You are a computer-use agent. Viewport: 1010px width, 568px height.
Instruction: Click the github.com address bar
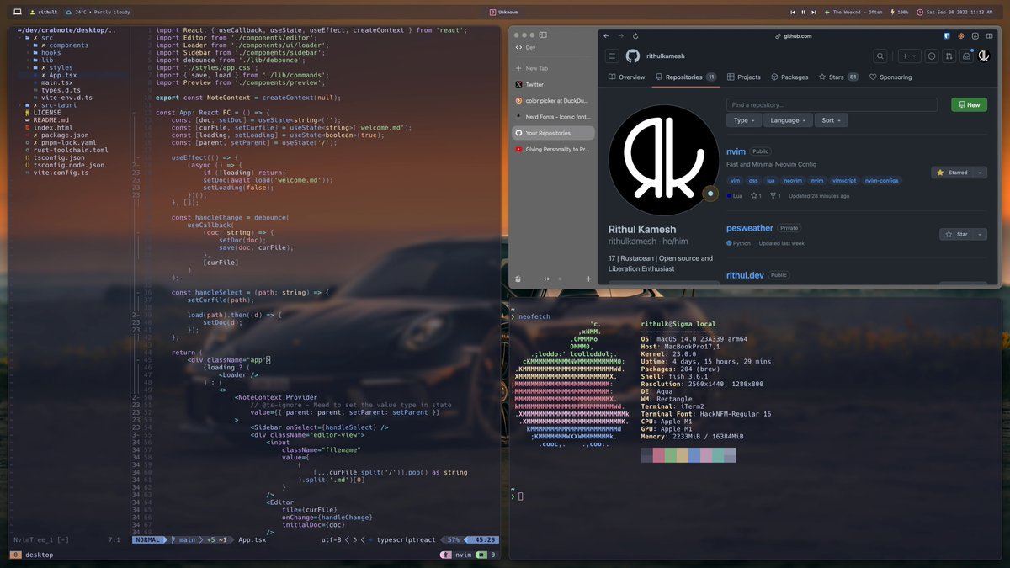793,36
